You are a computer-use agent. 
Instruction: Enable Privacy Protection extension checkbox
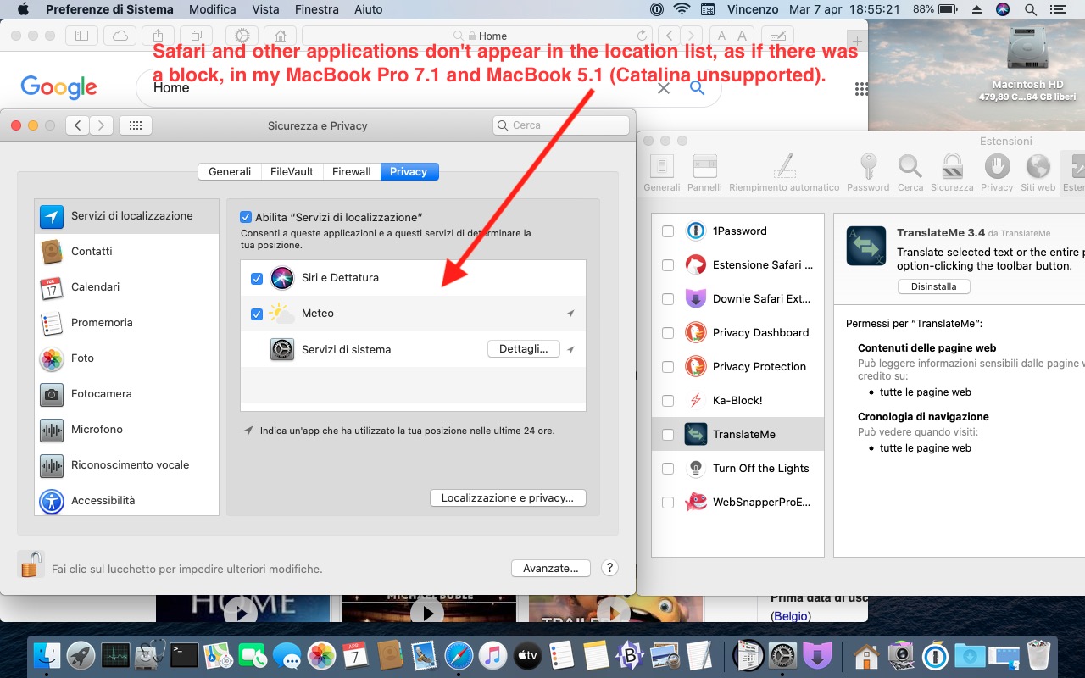tap(668, 367)
